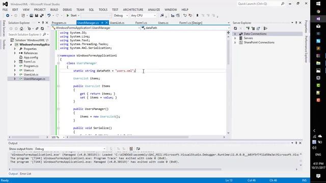Image resolution: width=326 pixels, height=183 pixels.
Task: Click the Find in Files toolbar icon
Action: tap(162, 16)
